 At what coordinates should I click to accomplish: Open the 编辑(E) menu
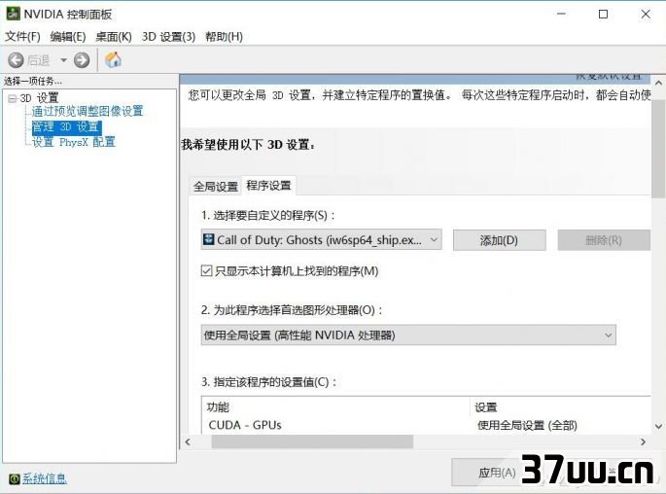click(x=68, y=37)
